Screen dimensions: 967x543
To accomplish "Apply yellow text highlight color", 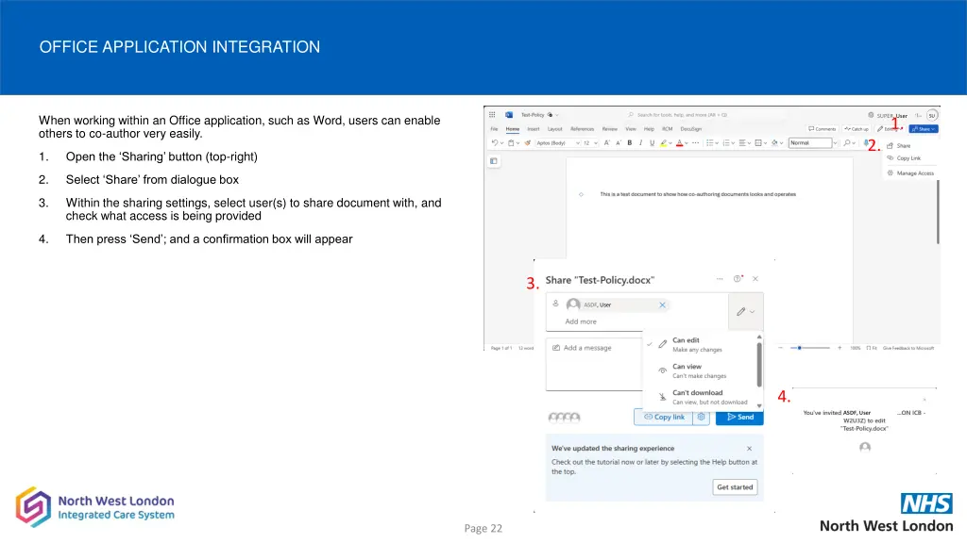I will [x=664, y=143].
